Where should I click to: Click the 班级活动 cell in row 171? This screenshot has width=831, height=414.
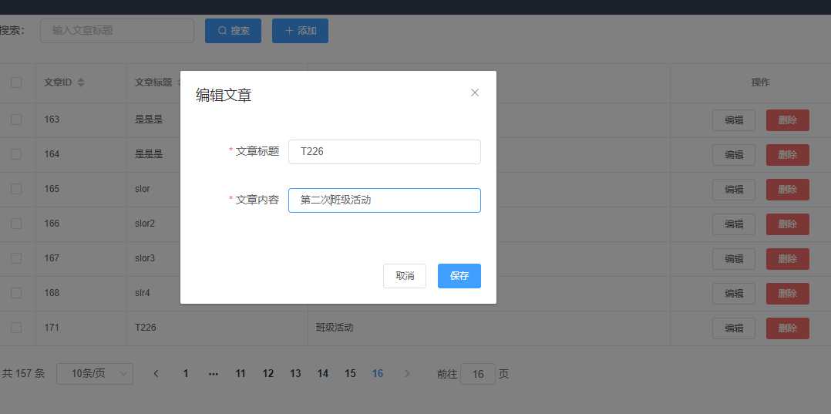coord(335,328)
